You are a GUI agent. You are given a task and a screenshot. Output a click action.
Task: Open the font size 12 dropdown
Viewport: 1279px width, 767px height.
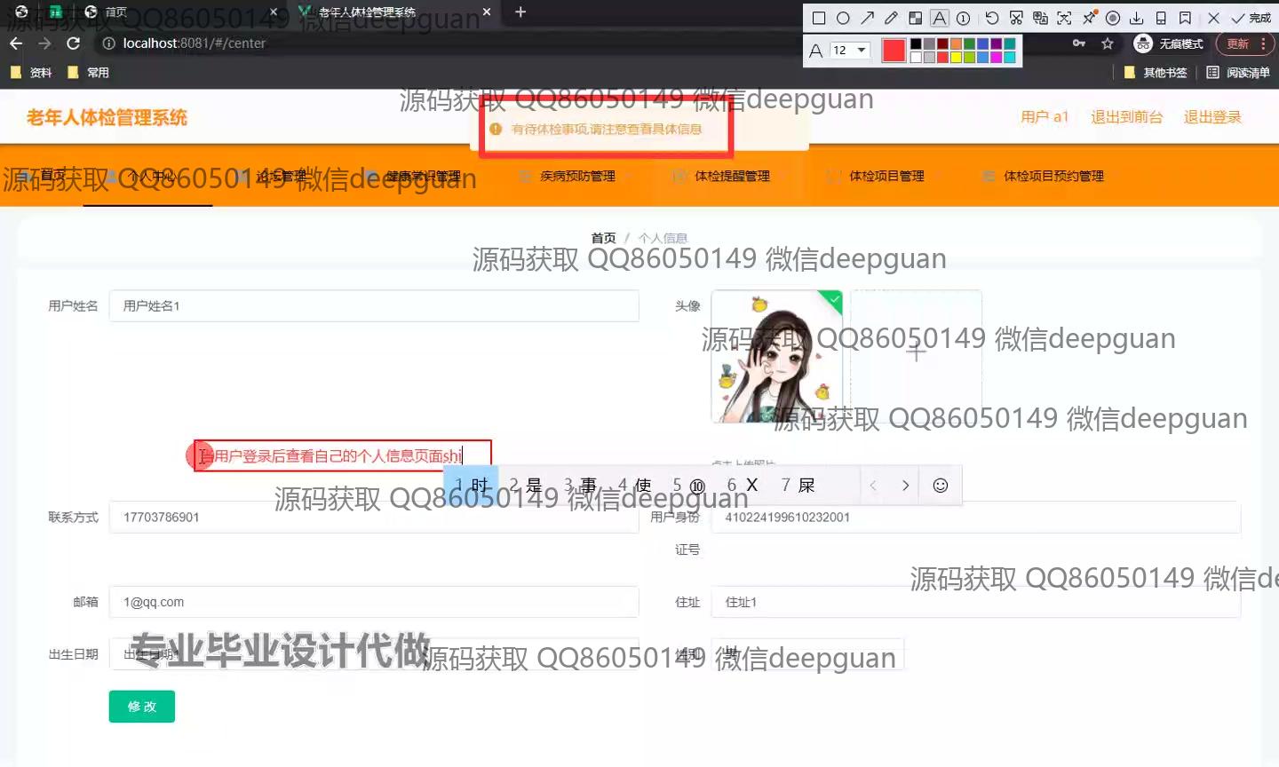pyautogui.click(x=850, y=51)
